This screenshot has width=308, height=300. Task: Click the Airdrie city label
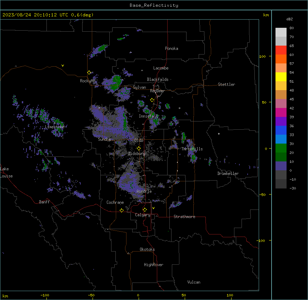click(x=144, y=191)
